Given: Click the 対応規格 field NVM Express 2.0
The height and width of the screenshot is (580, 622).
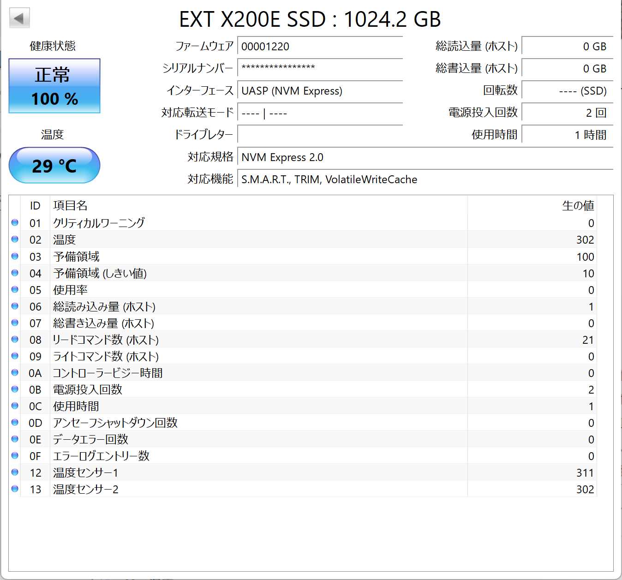Looking at the screenshot, I should 425,157.
